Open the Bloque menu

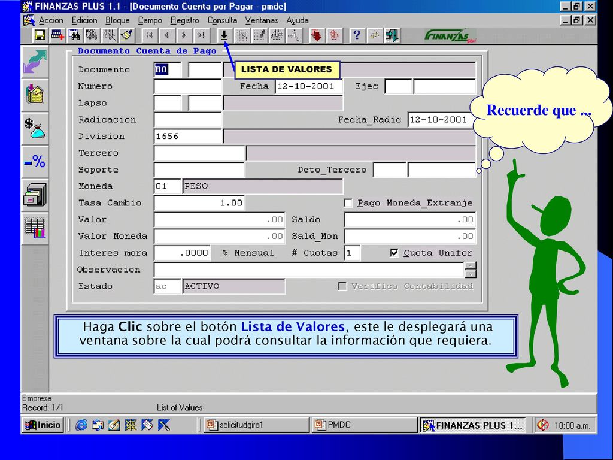click(117, 20)
